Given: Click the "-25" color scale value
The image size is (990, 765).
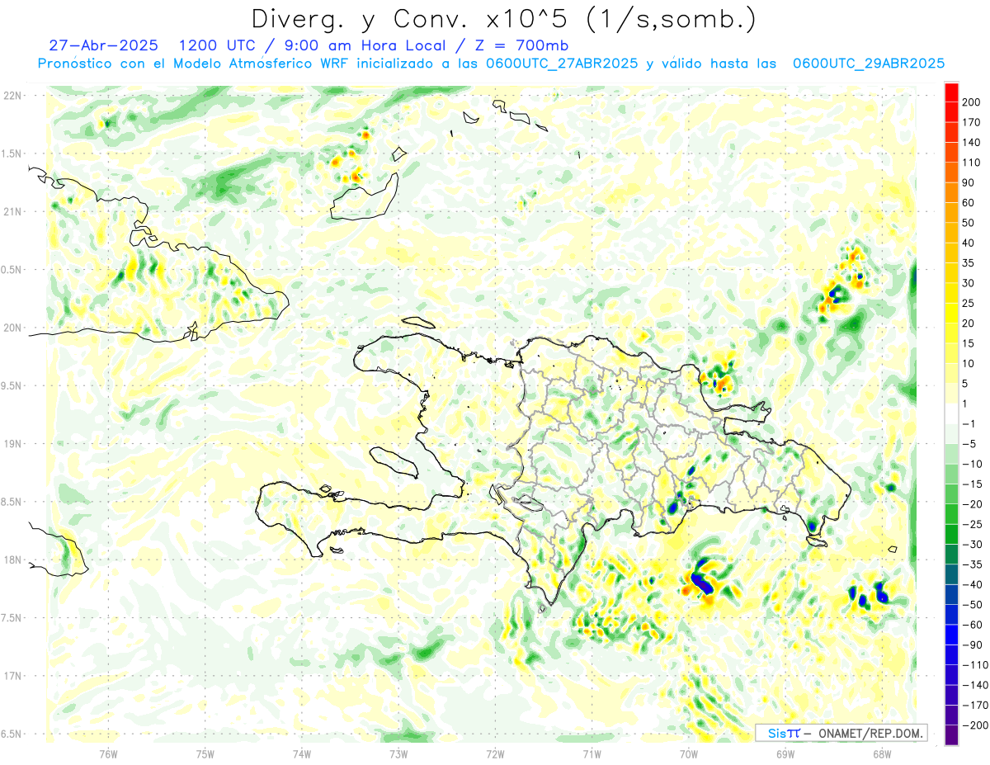Looking at the screenshot, I should 971,524.
